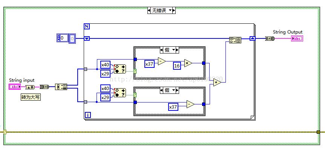Image resolution: width=325 pixels, height=150 pixels.
Task: Click the For Loop count terminal N
Action: 87,26
